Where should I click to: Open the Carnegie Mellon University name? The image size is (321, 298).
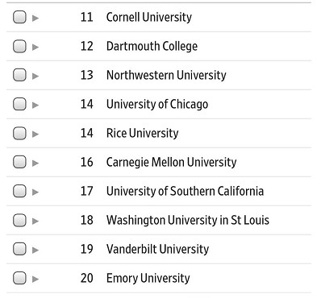click(x=171, y=163)
